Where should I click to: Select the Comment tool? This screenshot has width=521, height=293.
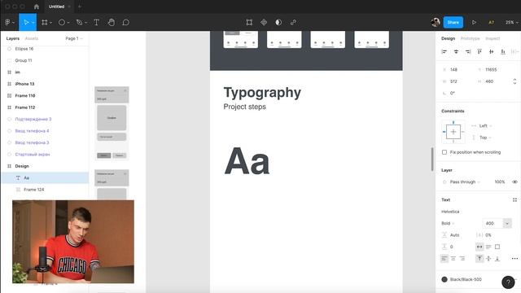125,22
